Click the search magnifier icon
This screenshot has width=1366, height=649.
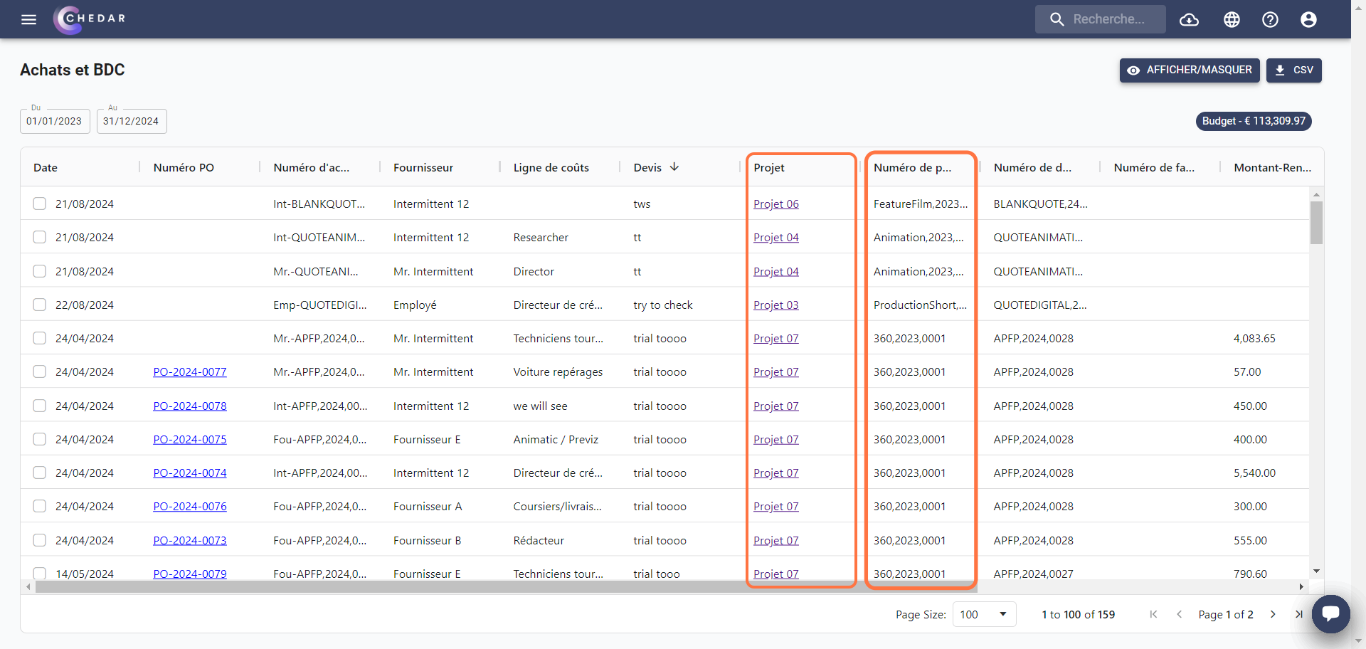tap(1057, 19)
